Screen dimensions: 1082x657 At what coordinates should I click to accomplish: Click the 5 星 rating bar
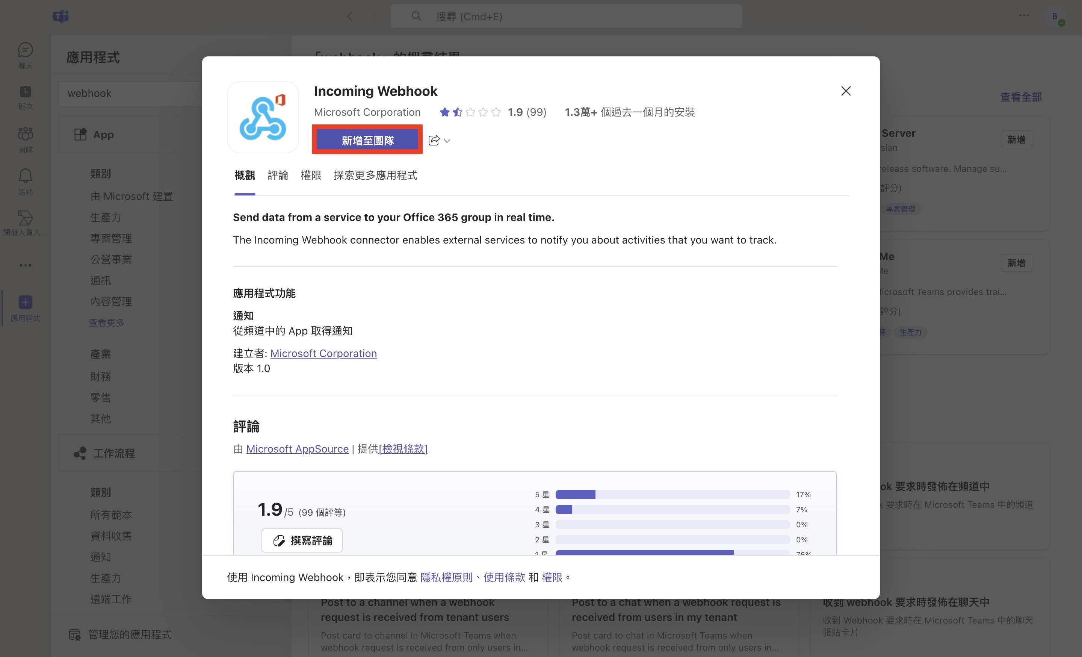tap(672, 495)
